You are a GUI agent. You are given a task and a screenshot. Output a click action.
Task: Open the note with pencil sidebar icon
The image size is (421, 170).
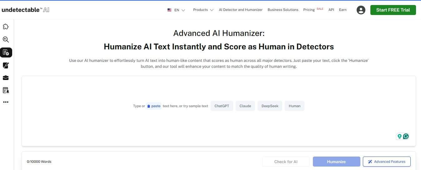click(x=6, y=65)
